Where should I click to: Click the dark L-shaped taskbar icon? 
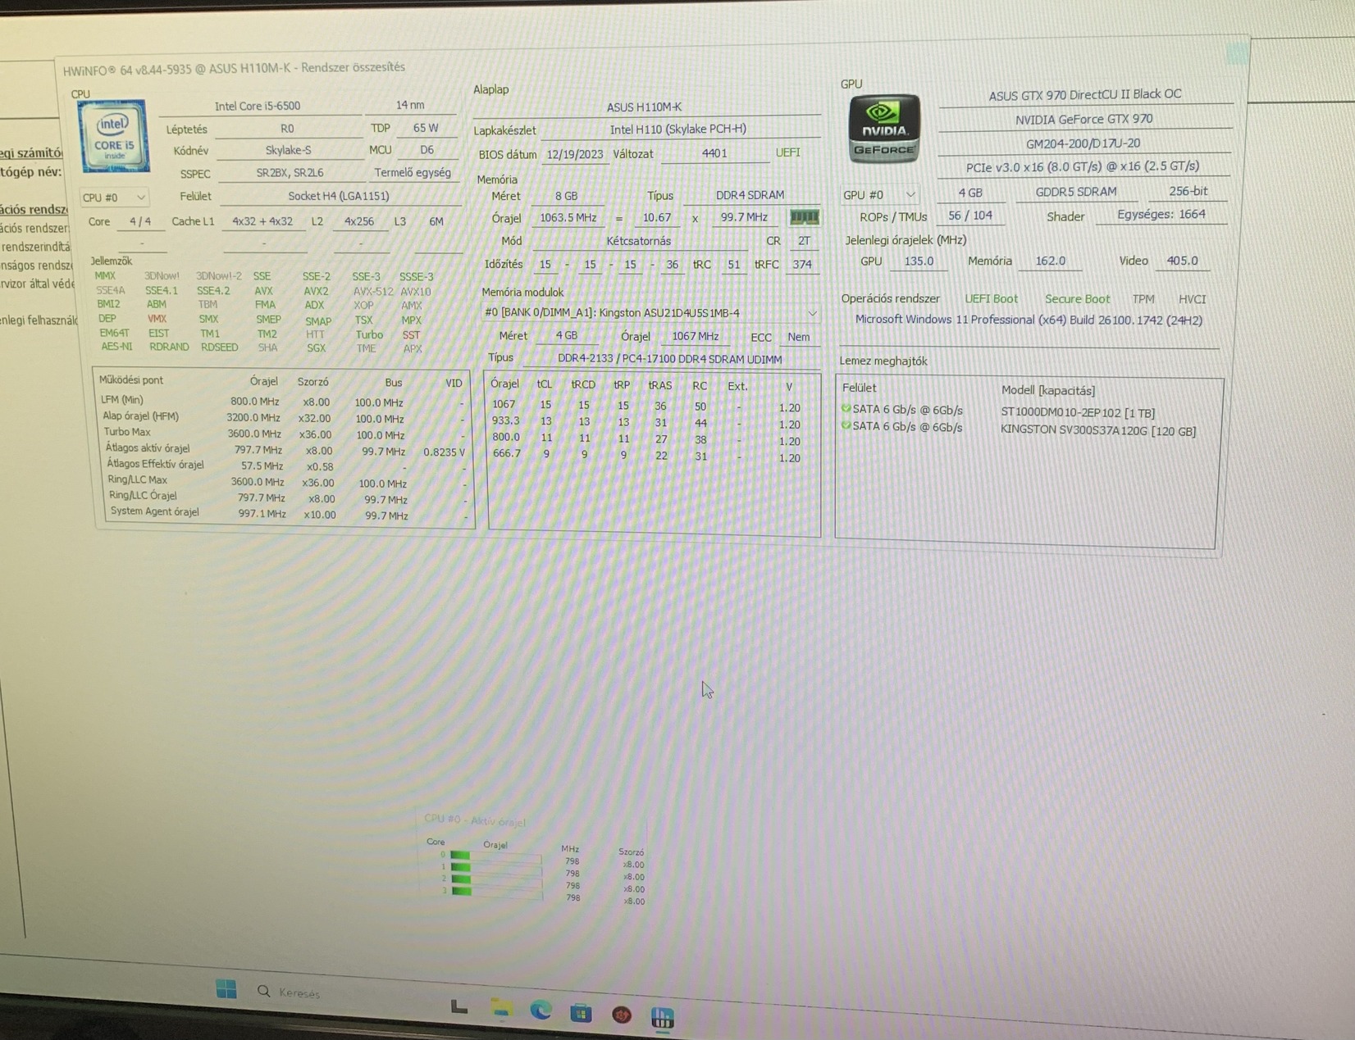(x=459, y=1006)
